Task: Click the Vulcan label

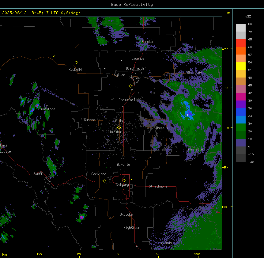Action: pyautogui.click(x=166, y=243)
